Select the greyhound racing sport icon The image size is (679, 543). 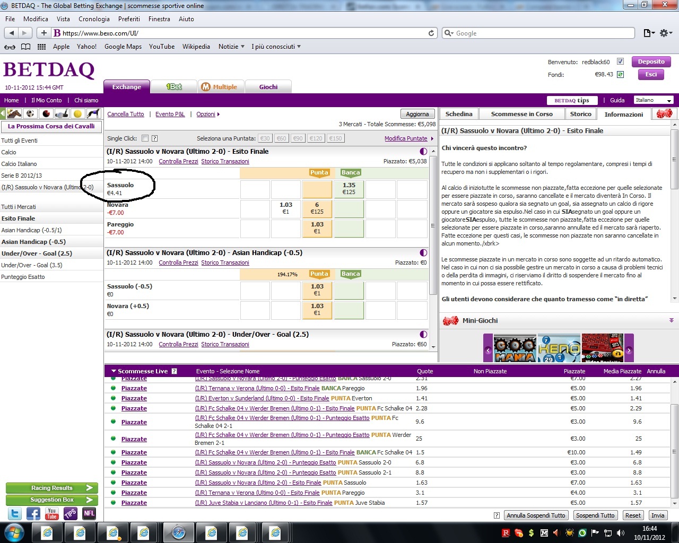coord(94,113)
